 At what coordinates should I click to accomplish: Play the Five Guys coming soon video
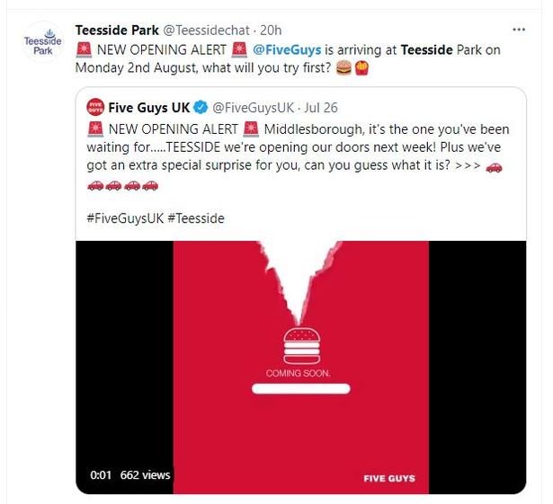click(x=301, y=367)
